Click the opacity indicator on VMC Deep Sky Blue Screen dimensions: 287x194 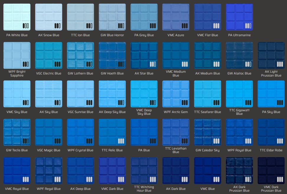click(x=153, y=102)
